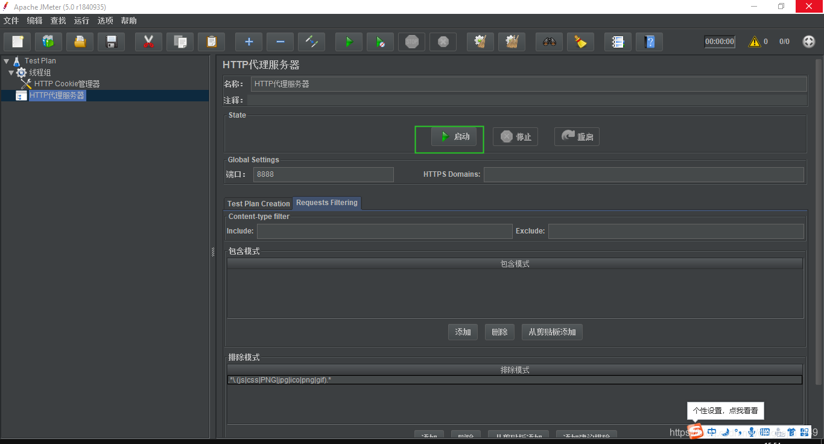The height and width of the screenshot is (444, 824).
Task: Click the 00:00:00 elapsed timer
Action: pyautogui.click(x=720, y=42)
